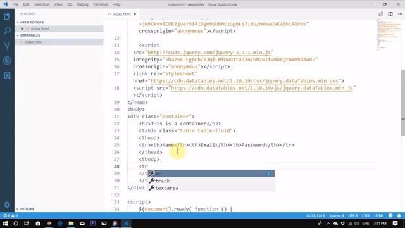Place cursor on the <h2>THis is a container line
Image resolution: width=405 pixels, height=228 pixels.
pyautogui.click(x=180, y=123)
